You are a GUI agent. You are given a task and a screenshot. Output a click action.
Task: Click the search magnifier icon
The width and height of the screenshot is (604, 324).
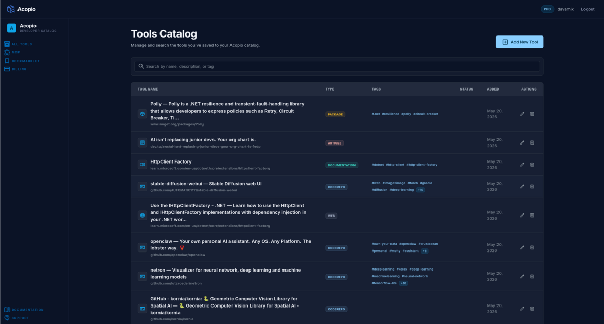point(141,66)
